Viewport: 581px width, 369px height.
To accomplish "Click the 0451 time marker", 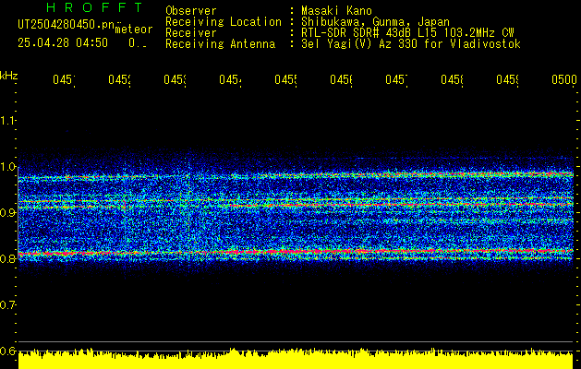I will (x=64, y=79).
